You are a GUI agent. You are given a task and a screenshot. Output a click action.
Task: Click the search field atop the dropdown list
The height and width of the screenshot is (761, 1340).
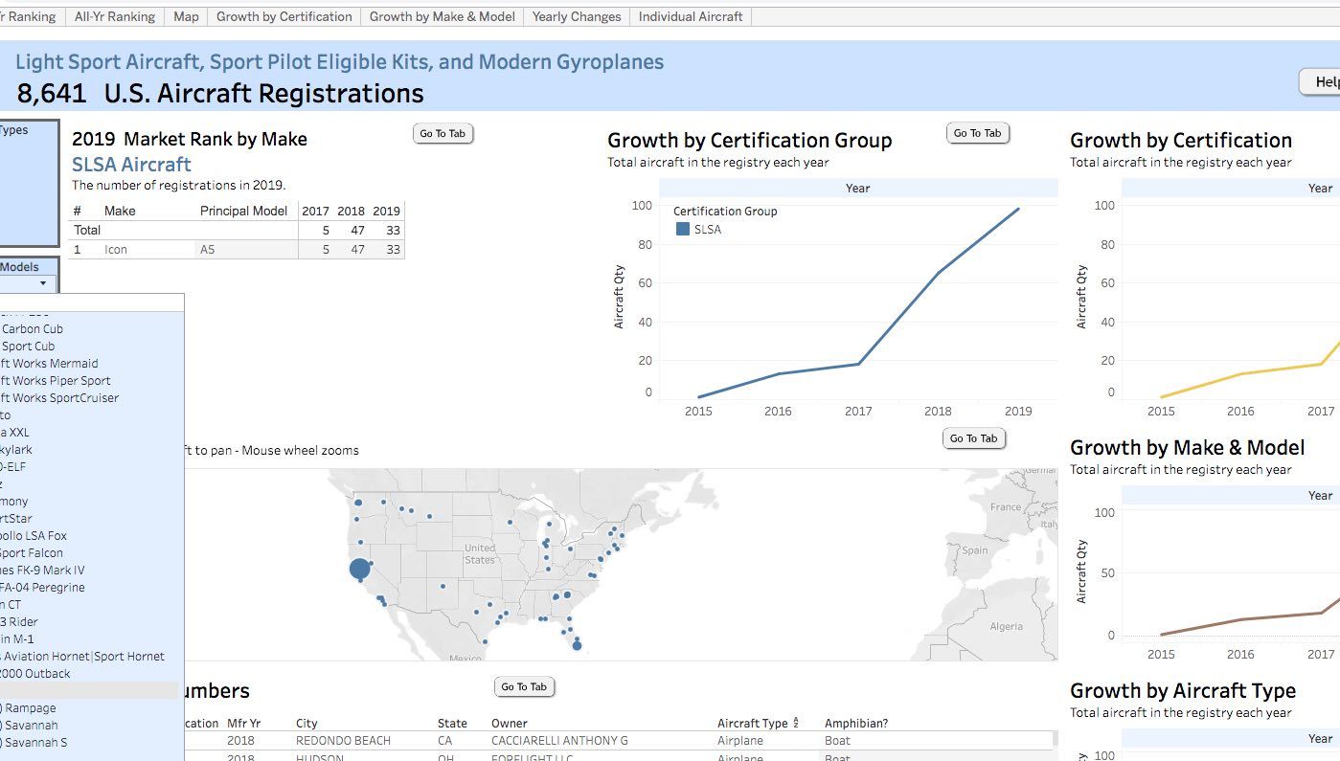[91, 302]
